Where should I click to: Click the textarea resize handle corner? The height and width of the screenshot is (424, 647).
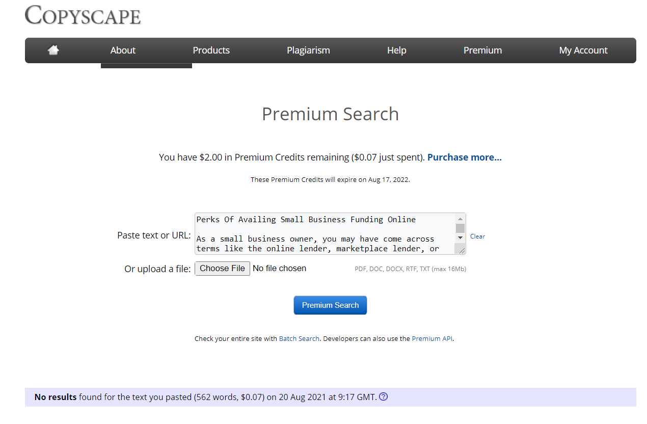pos(461,249)
